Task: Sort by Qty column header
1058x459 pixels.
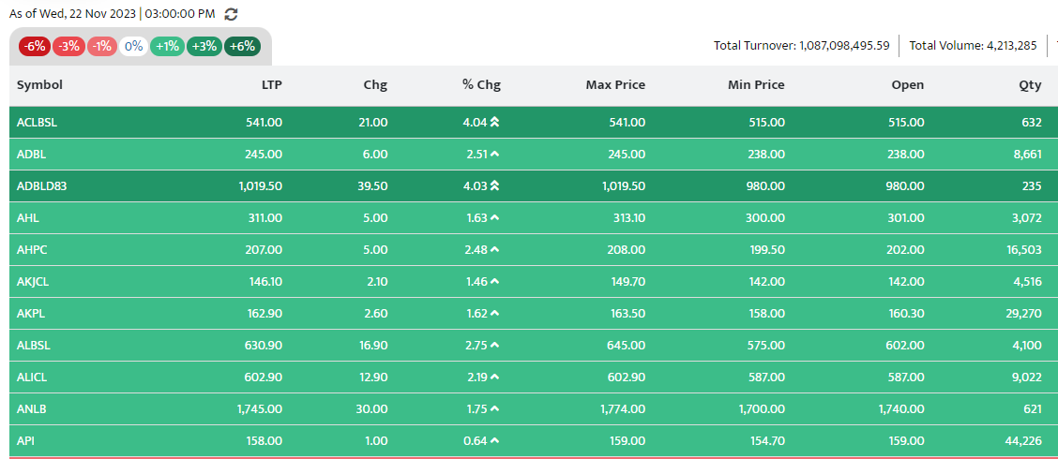Action: tap(1031, 85)
